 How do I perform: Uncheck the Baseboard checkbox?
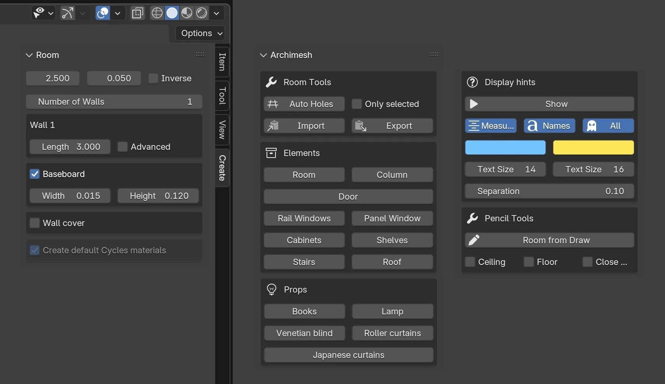[35, 174]
